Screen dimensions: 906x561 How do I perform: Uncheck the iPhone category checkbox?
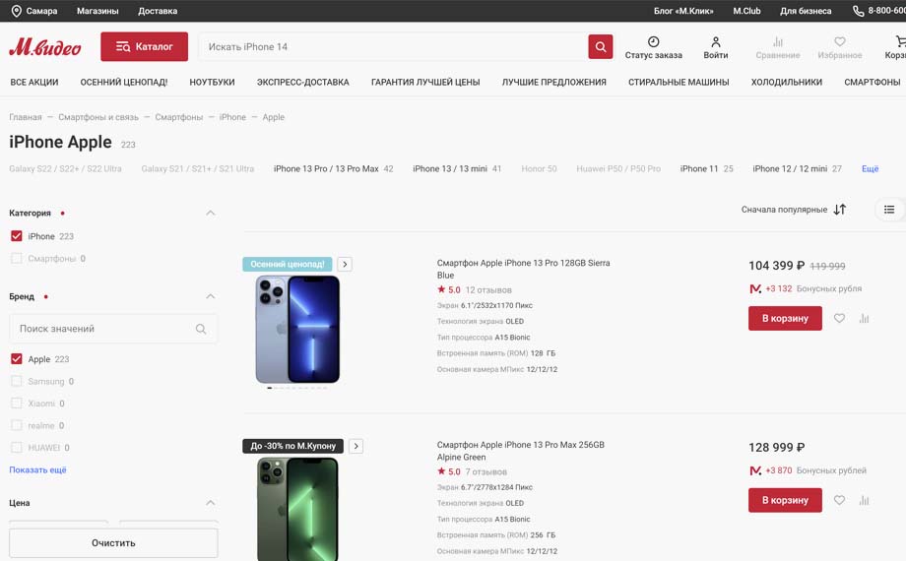pos(16,236)
